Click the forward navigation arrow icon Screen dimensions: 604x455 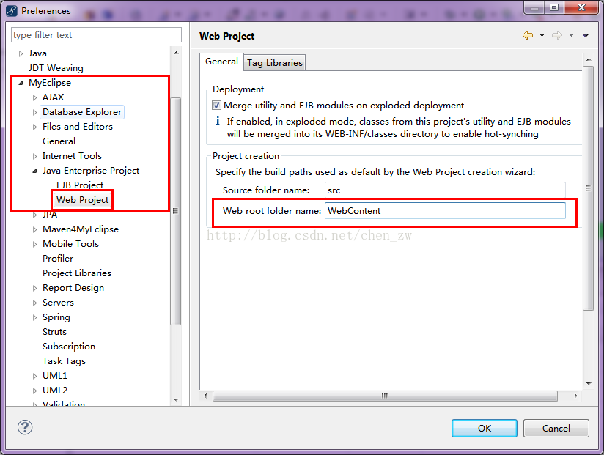(x=557, y=35)
